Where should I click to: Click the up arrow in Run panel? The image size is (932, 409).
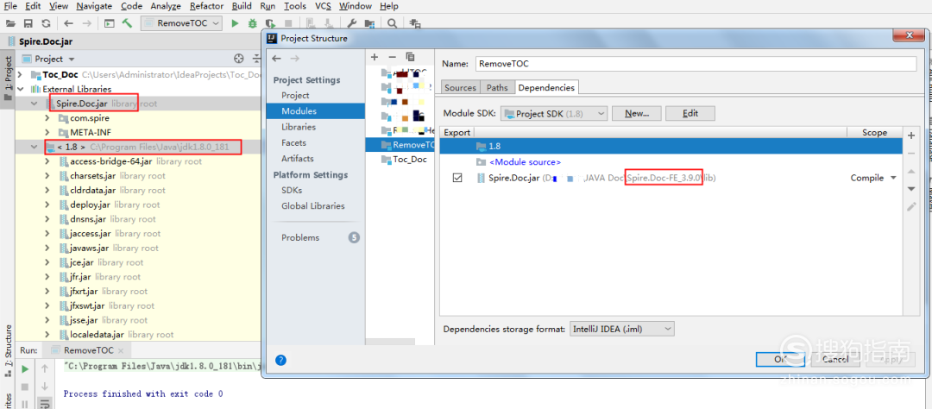pos(45,369)
